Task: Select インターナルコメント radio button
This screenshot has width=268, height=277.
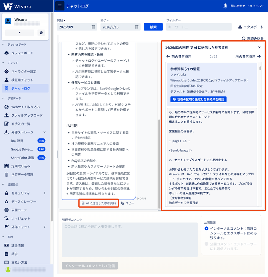Action: click(206, 228)
